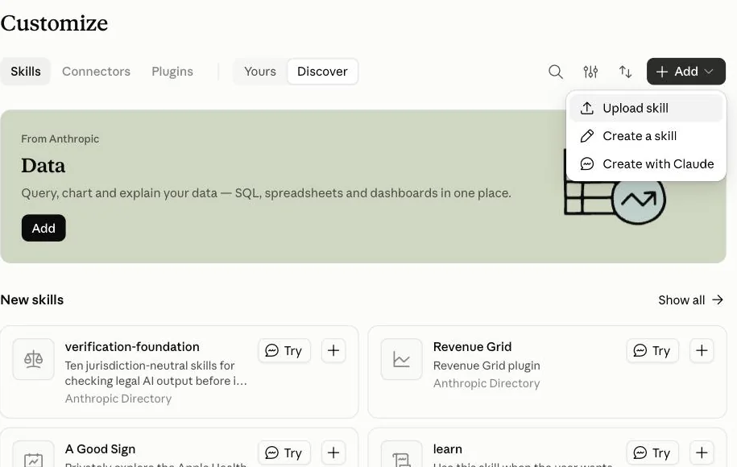The height and width of the screenshot is (467, 737).
Task: Click the learn skill scroll icon
Action: point(401,455)
